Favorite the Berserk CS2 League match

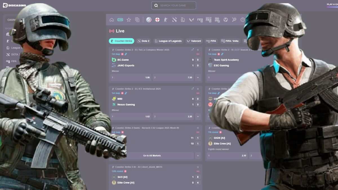(x=198, y=128)
